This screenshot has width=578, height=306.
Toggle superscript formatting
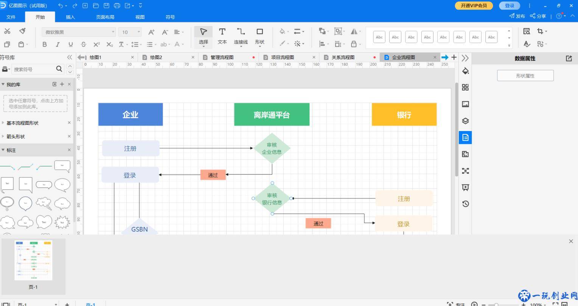point(96,44)
